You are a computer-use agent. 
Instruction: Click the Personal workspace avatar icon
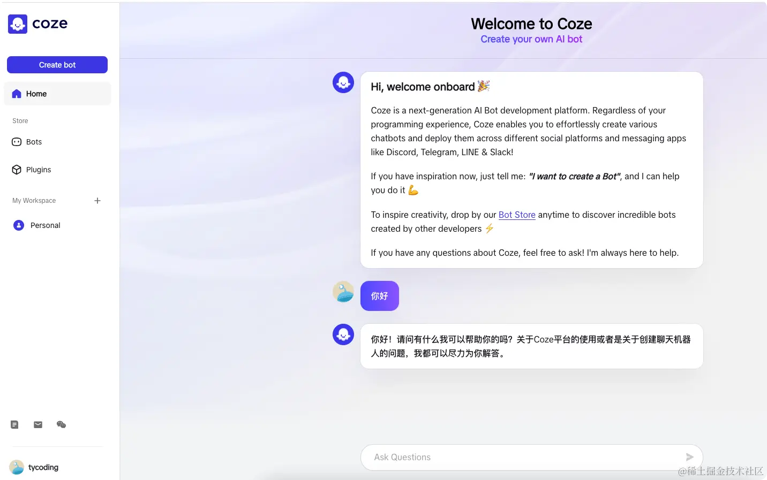point(19,225)
